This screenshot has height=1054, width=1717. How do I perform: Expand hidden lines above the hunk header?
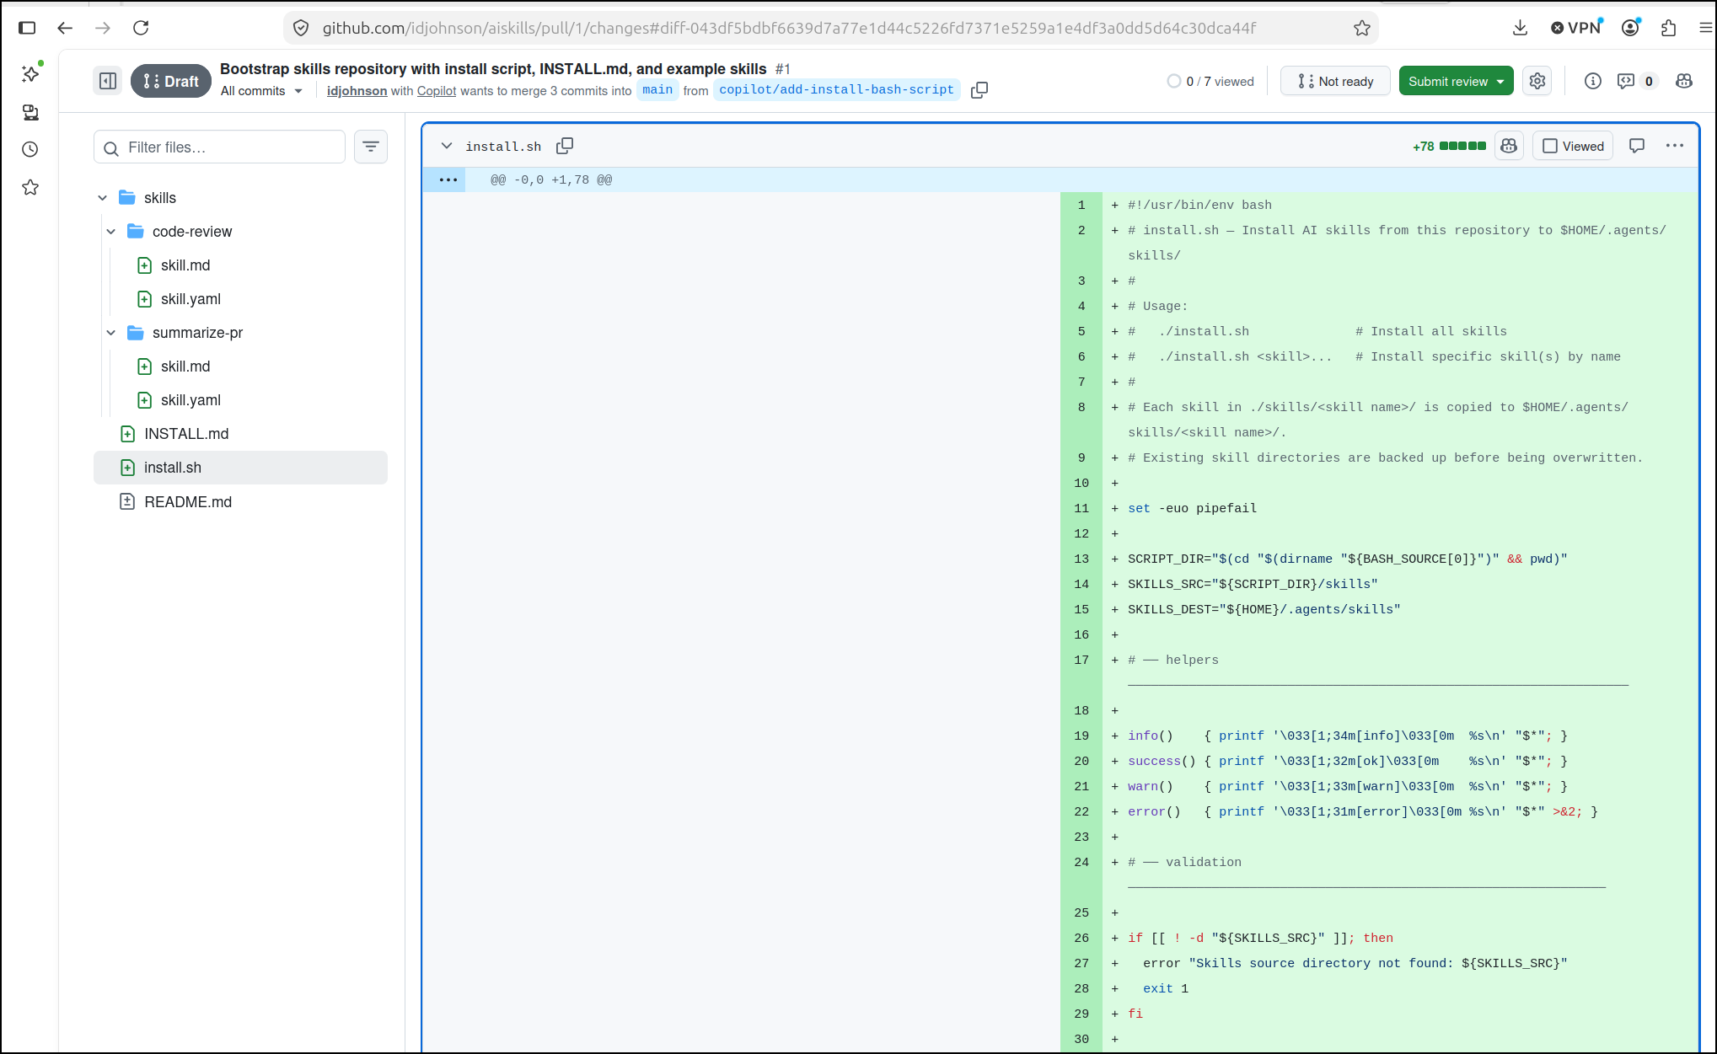click(x=448, y=179)
